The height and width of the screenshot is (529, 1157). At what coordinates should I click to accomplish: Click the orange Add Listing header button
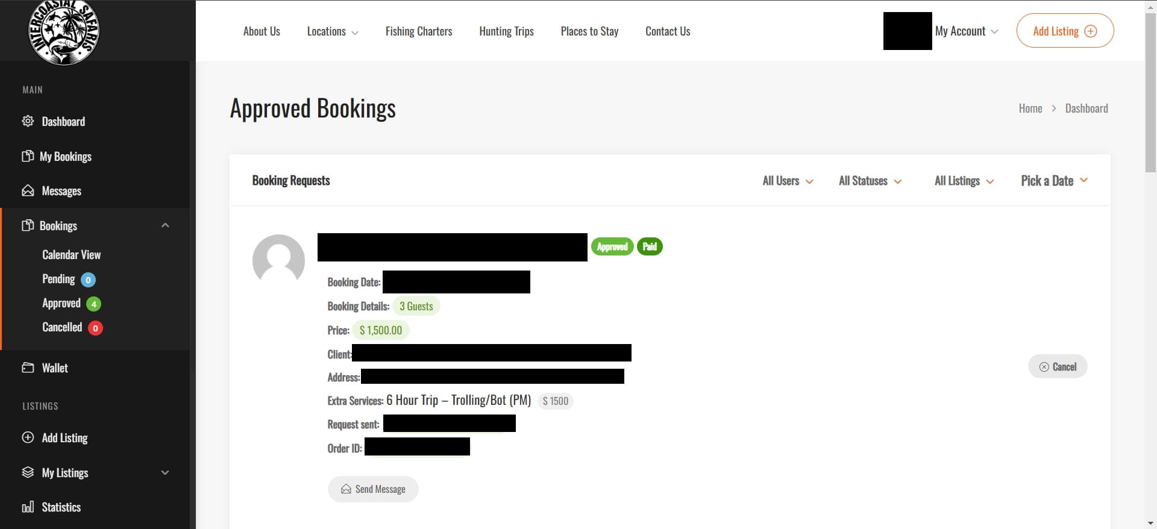[1065, 31]
